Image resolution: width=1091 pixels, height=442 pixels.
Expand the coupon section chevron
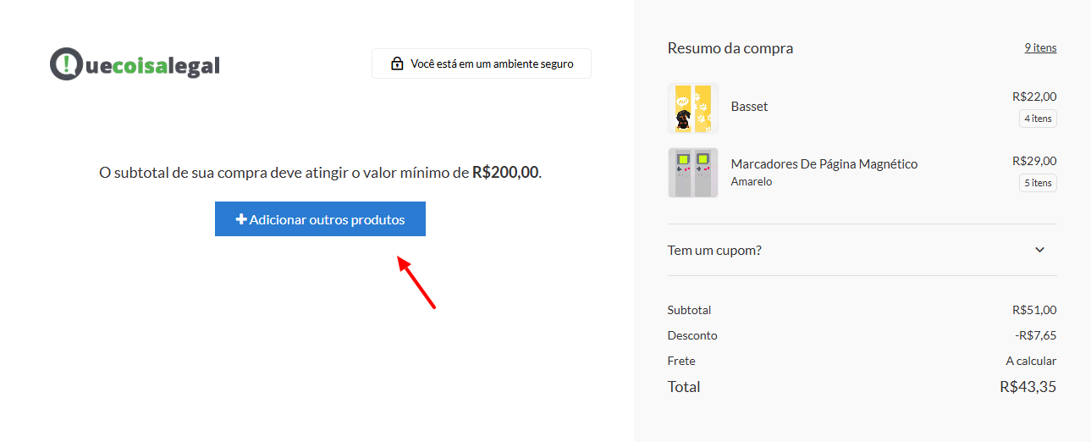point(1040,250)
